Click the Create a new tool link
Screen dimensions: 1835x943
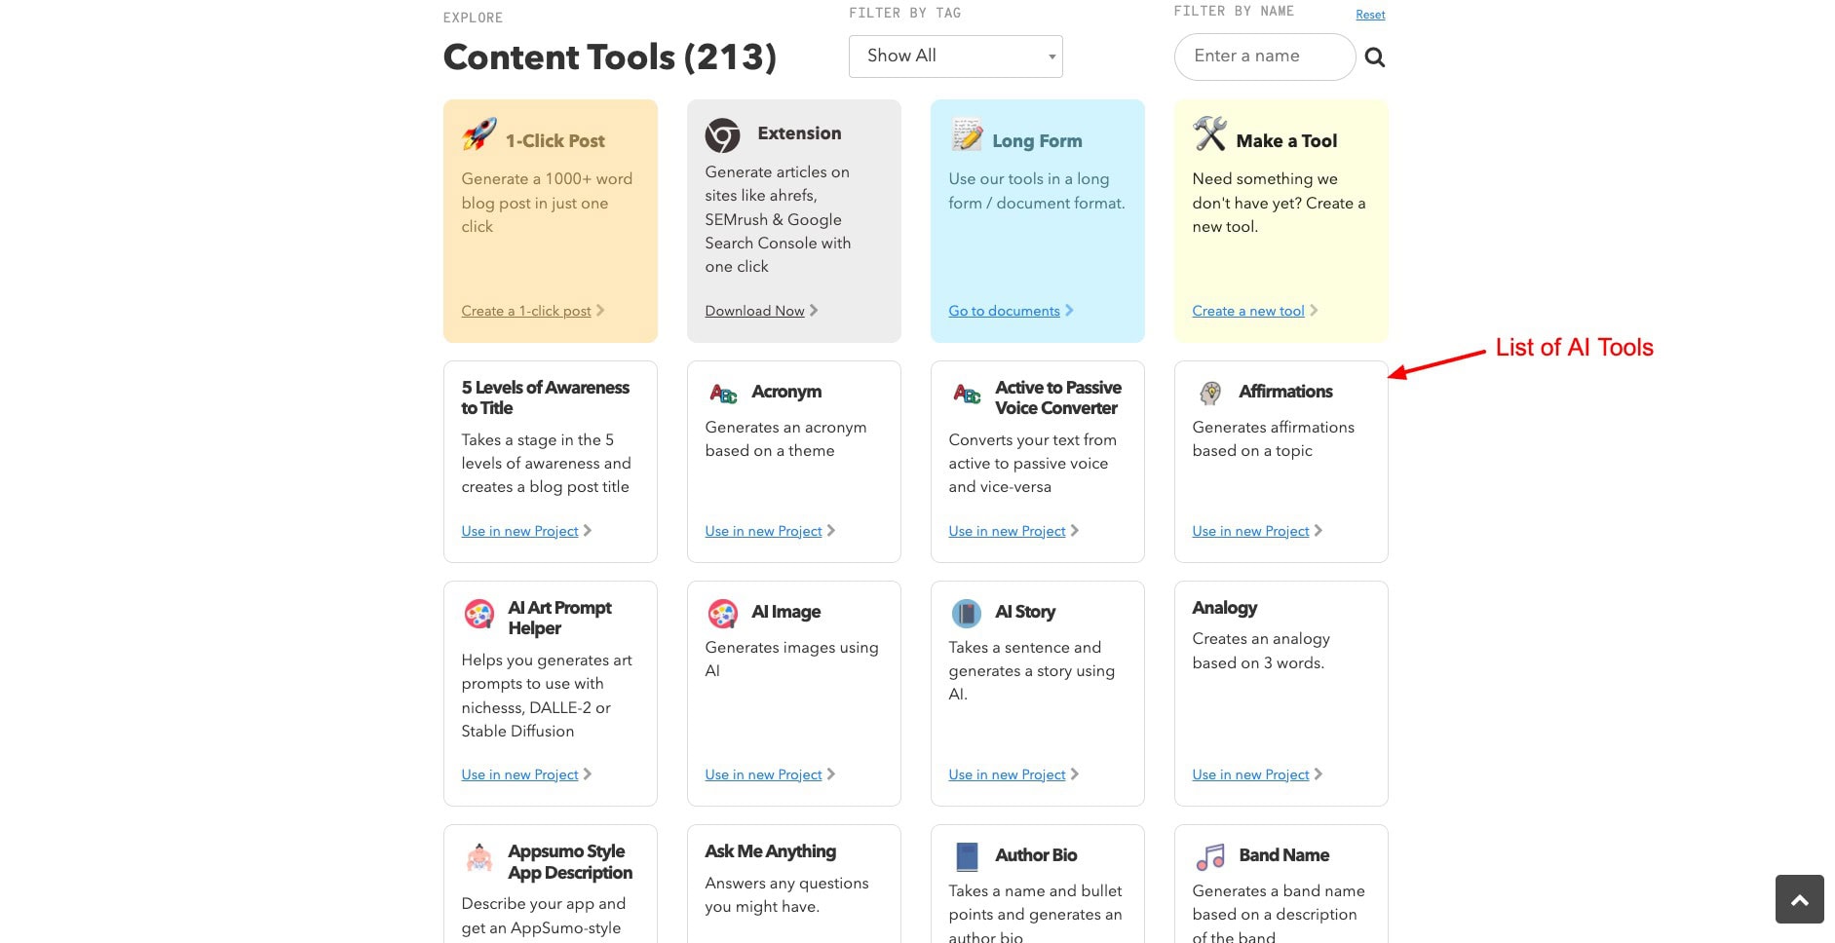1248,311
